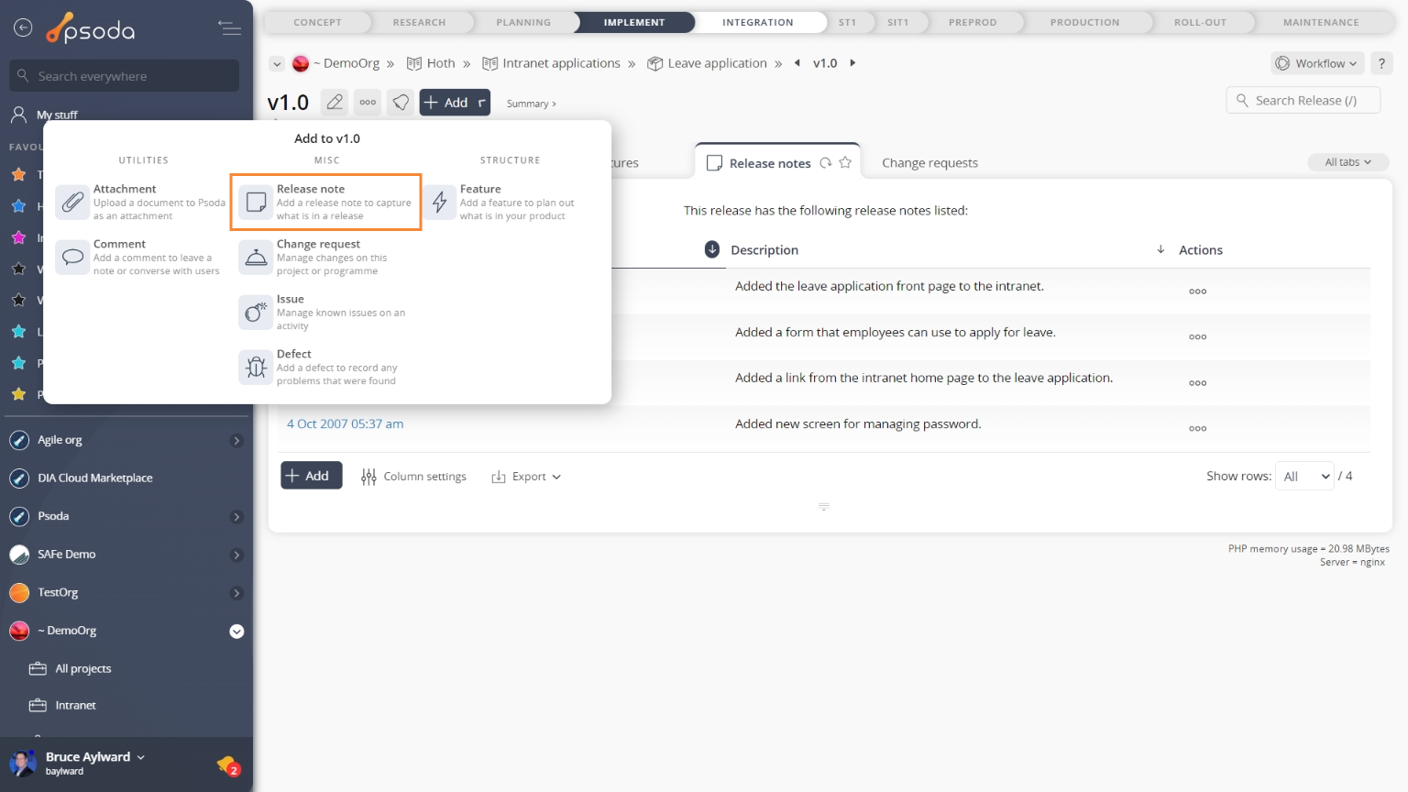Expand the Agile org sidebar item
The image size is (1408, 792).
point(236,441)
